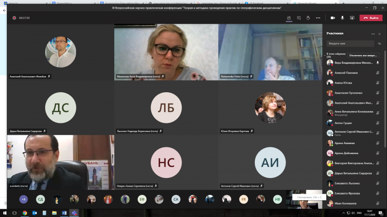
Task: Open Google Chrome from the taskbar
Action: [24, 213]
